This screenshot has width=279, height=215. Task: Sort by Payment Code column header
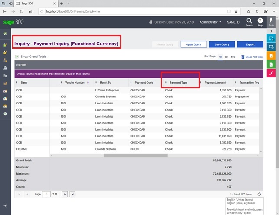click(x=144, y=82)
